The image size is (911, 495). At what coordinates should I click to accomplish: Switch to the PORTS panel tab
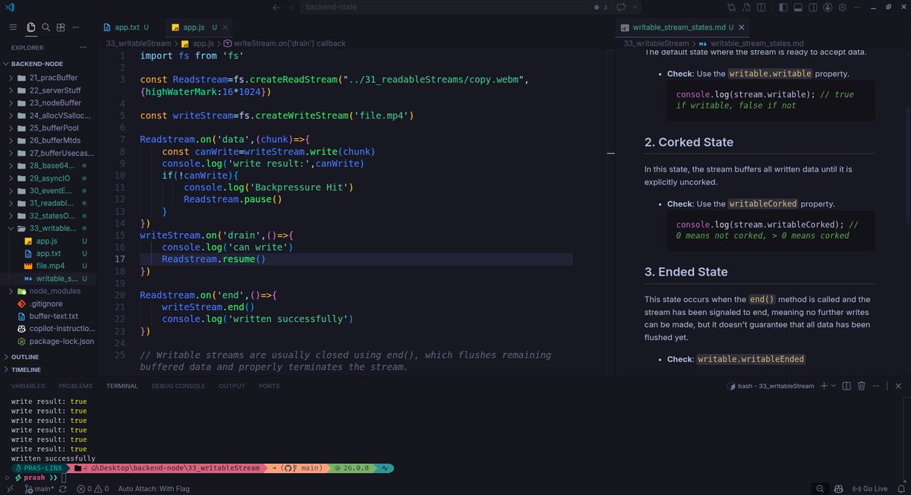269,386
